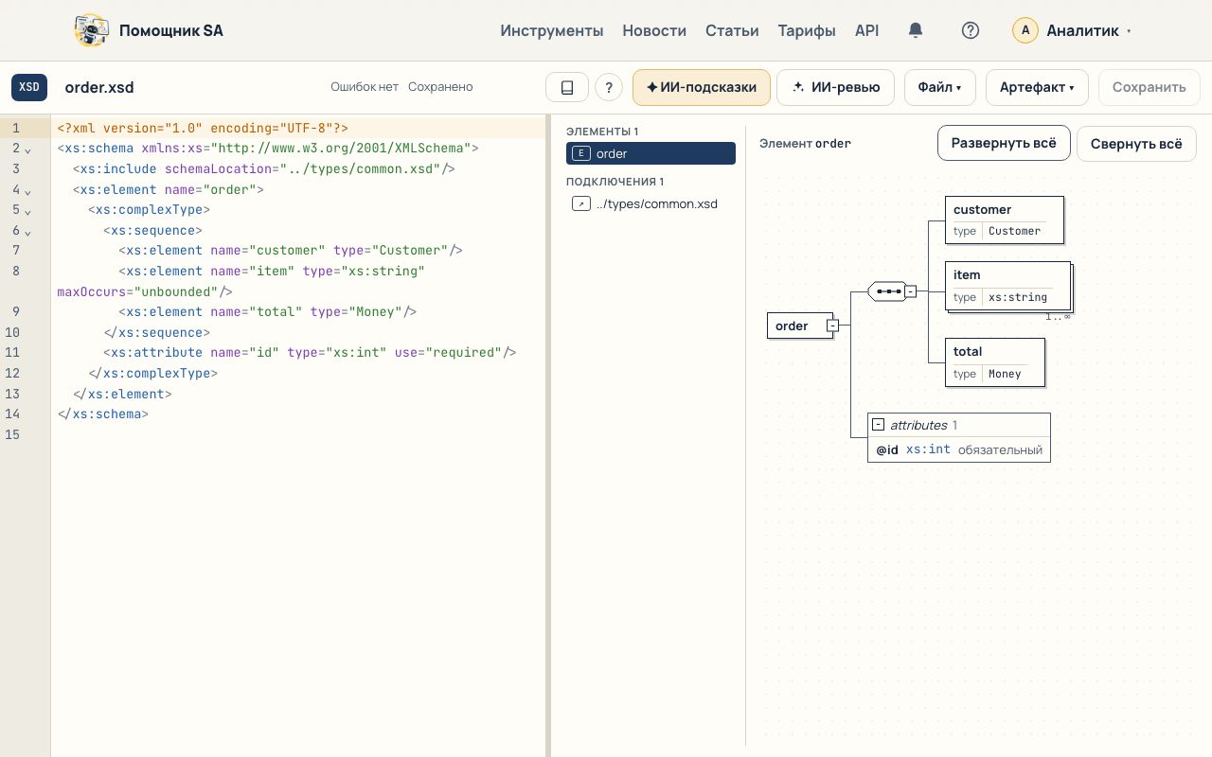Click the Сохранить button

(1150, 87)
